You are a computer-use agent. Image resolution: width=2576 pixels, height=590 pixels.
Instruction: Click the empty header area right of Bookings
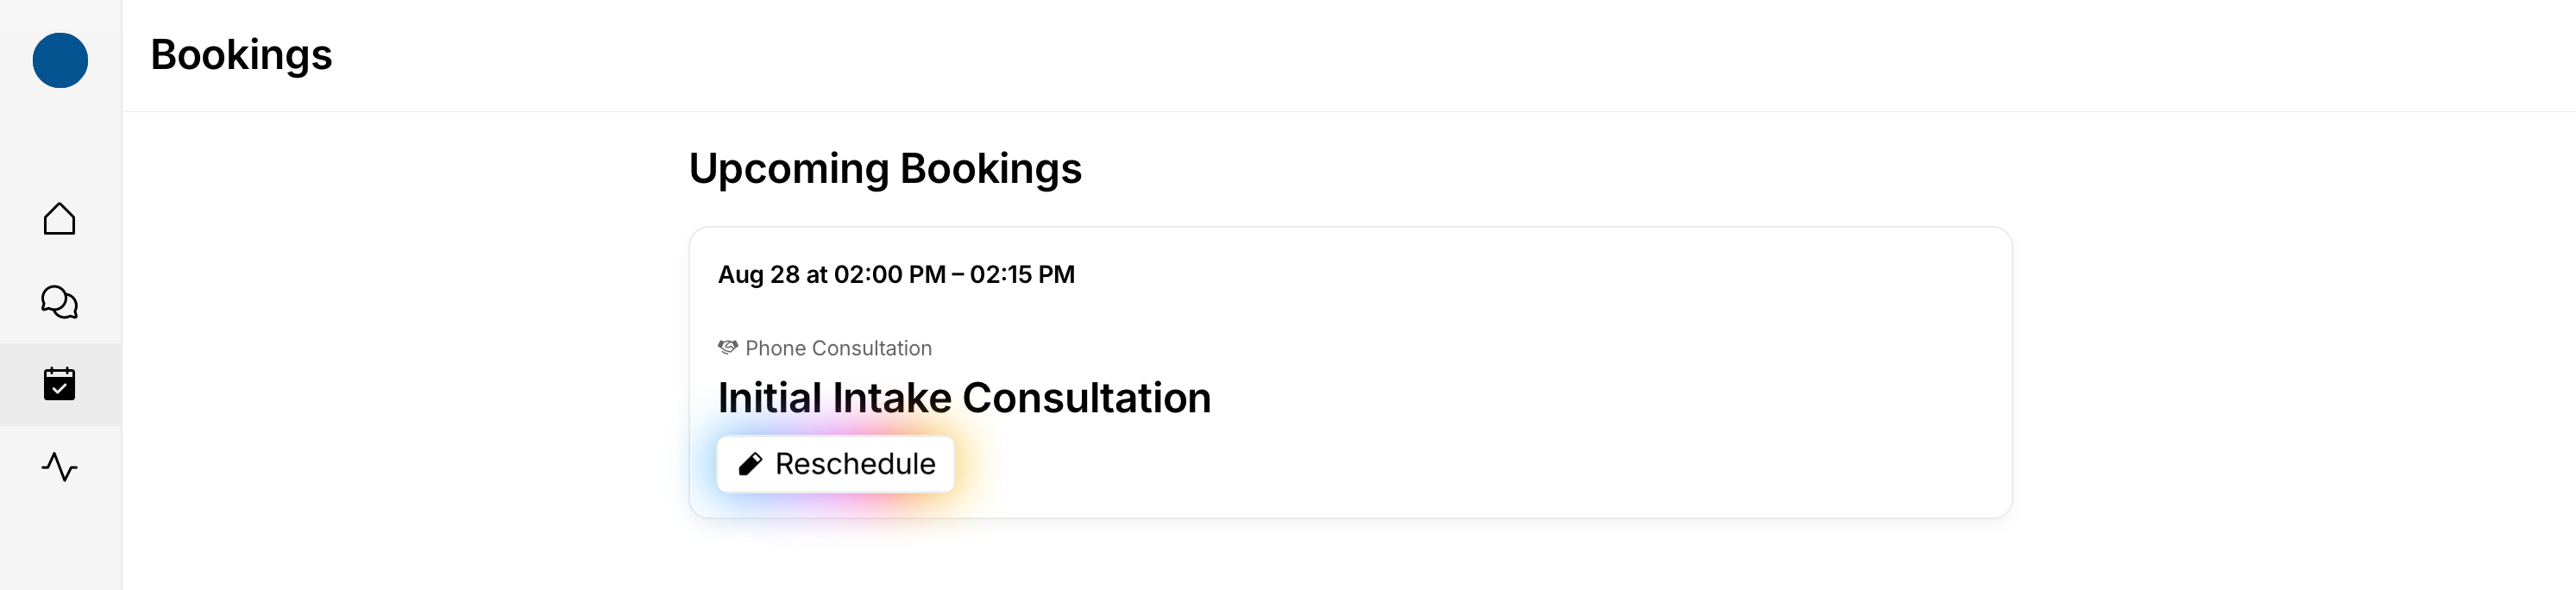tap(1400, 55)
